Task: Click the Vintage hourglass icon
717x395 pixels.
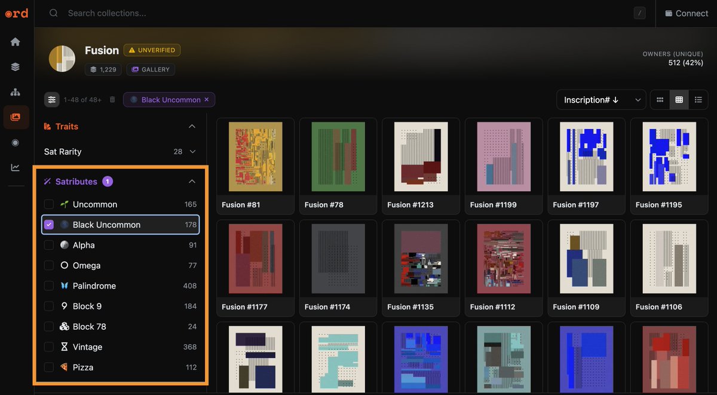Action: click(65, 347)
